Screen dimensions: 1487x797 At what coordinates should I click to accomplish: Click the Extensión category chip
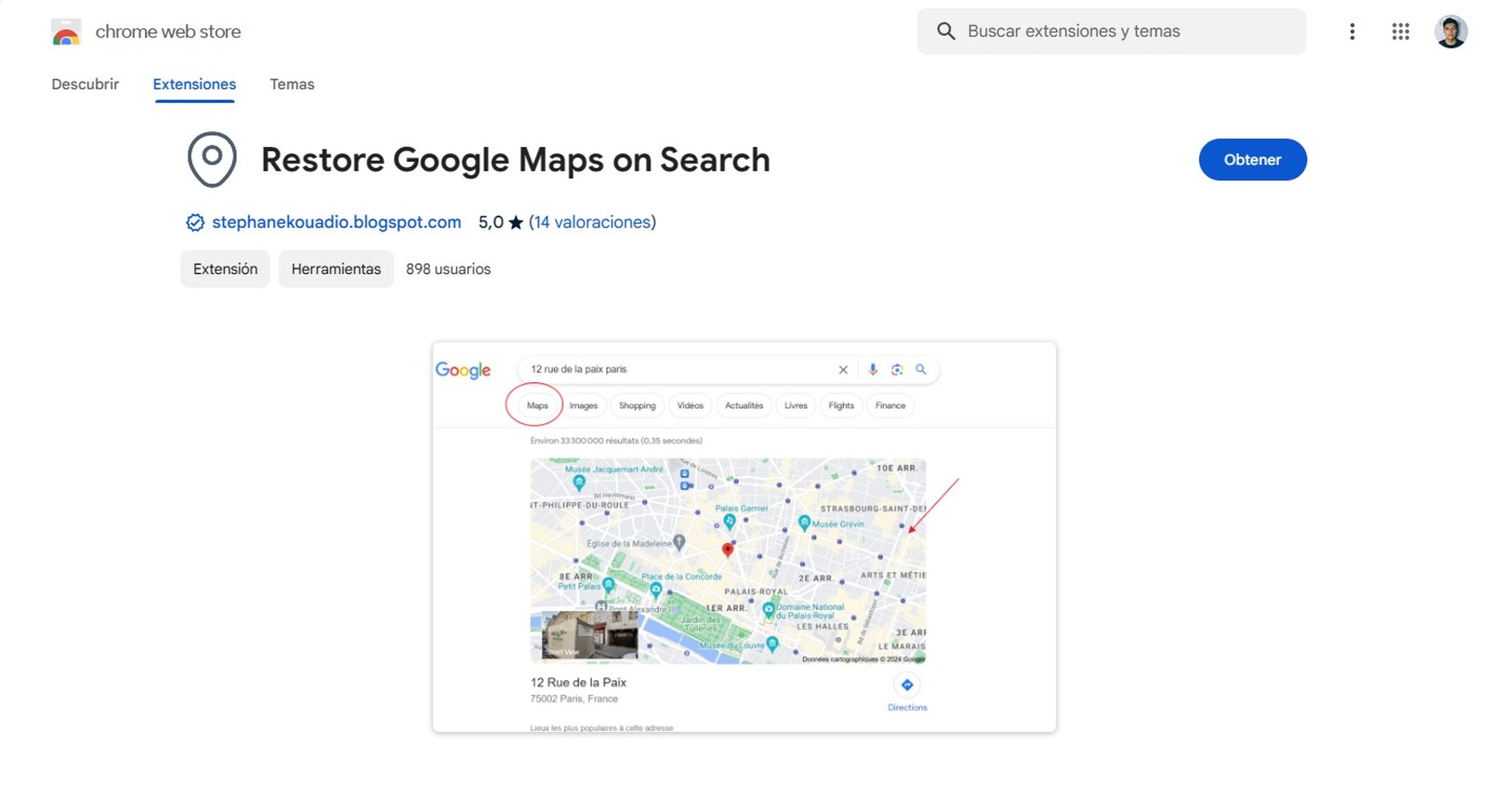tap(225, 269)
